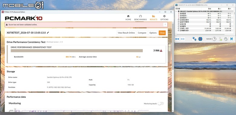
Task: Maximize the PCMark 10 window
Action: 165,12
